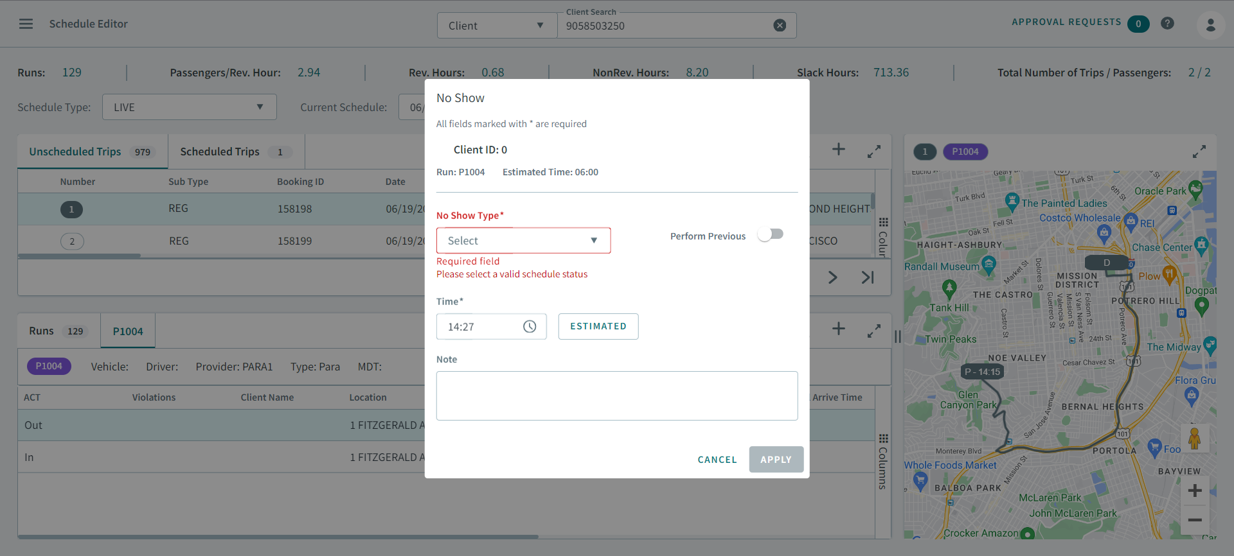Switch to the Runs tab
Viewport: 1234px width, 556px height.
[x=58, y=331]
